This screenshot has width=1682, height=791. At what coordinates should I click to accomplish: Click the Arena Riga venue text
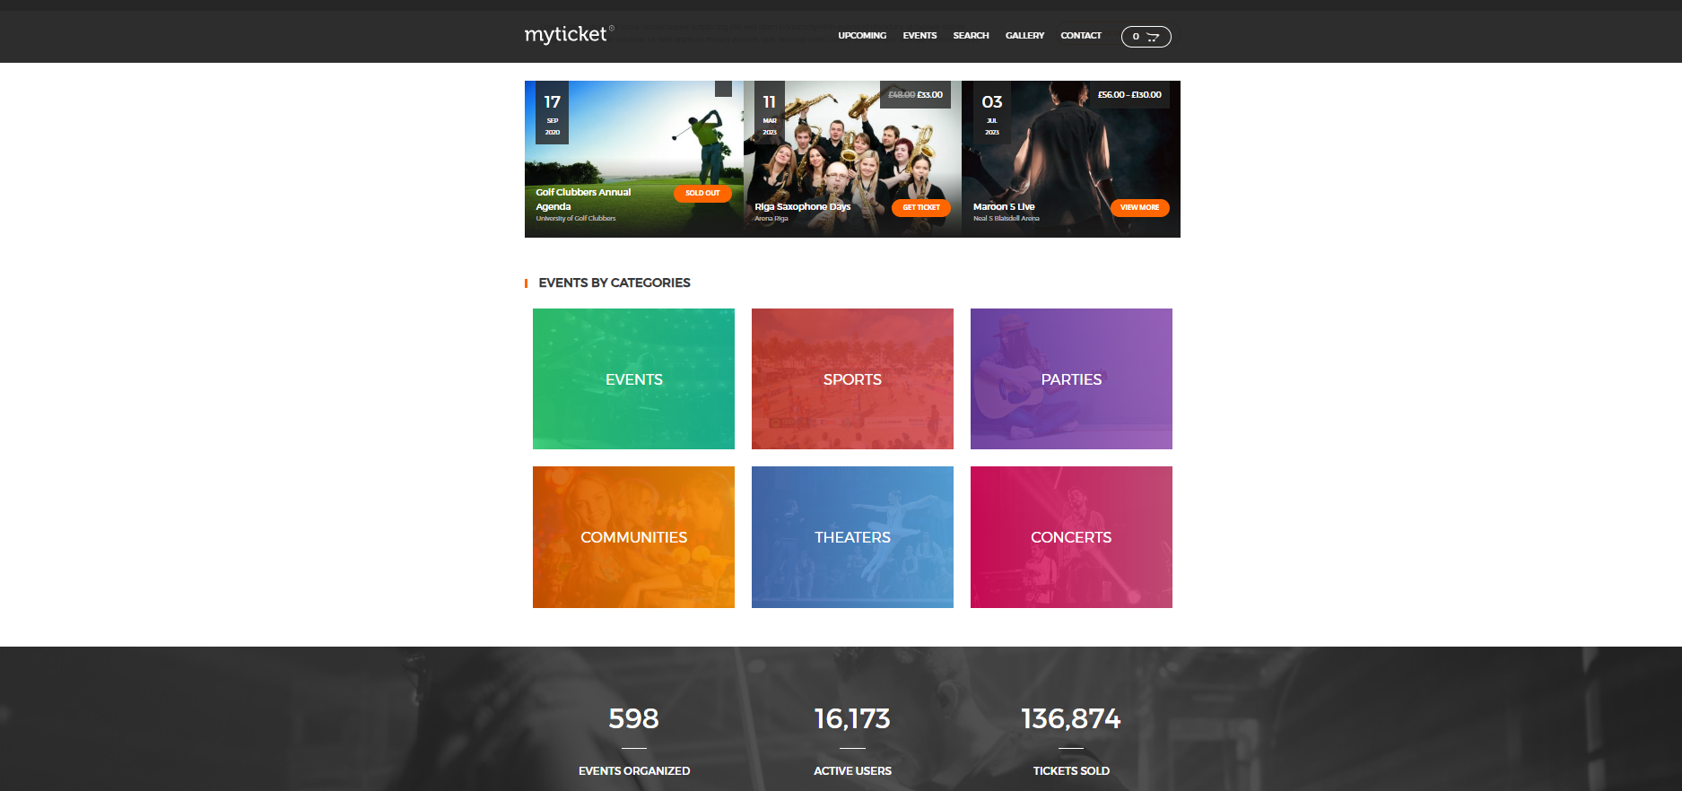[771, 219]
